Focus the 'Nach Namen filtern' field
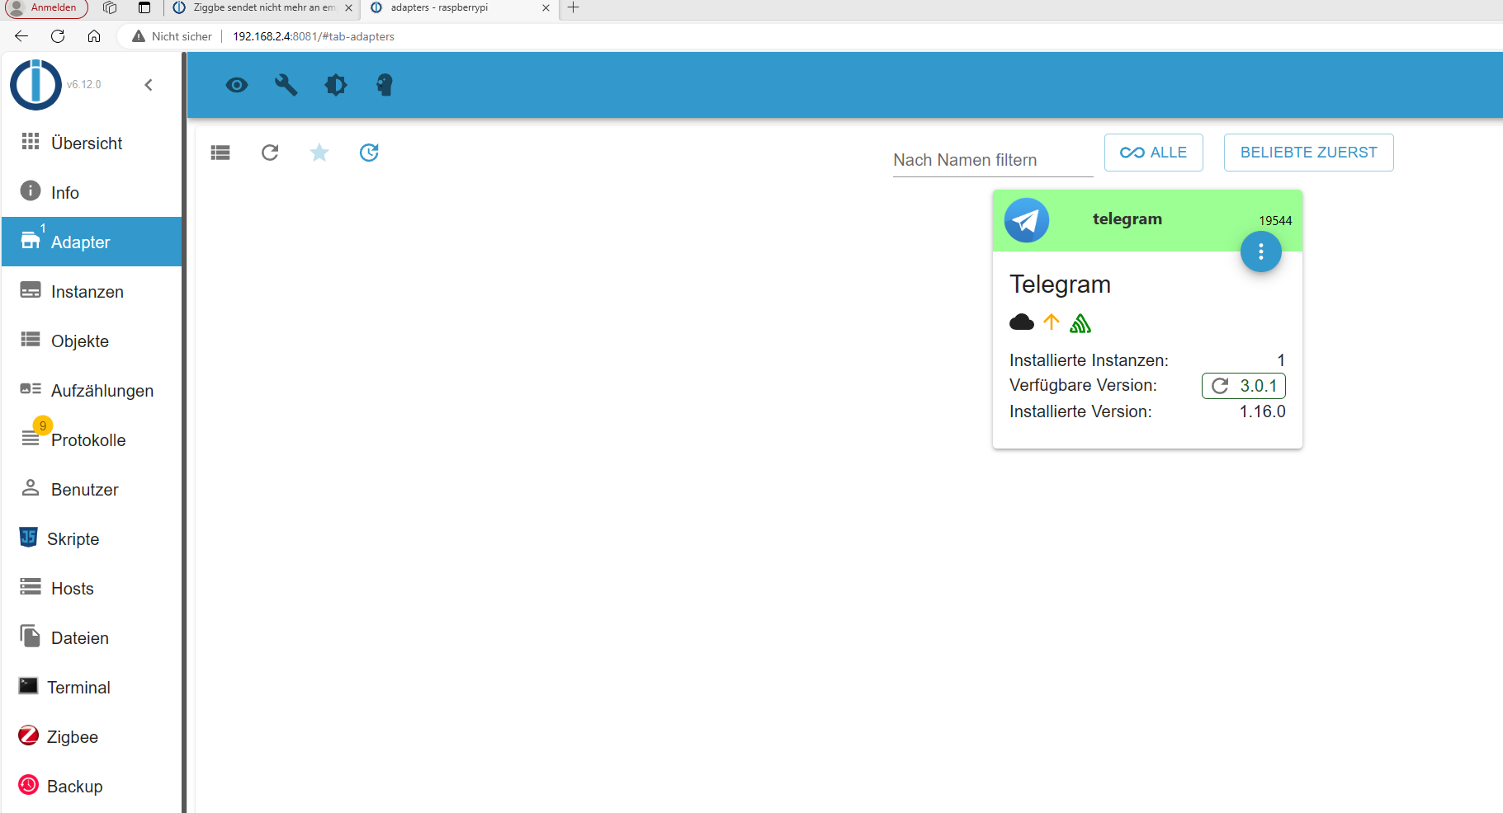This screenshot has width=1503, height=813. tap(993, 160)
